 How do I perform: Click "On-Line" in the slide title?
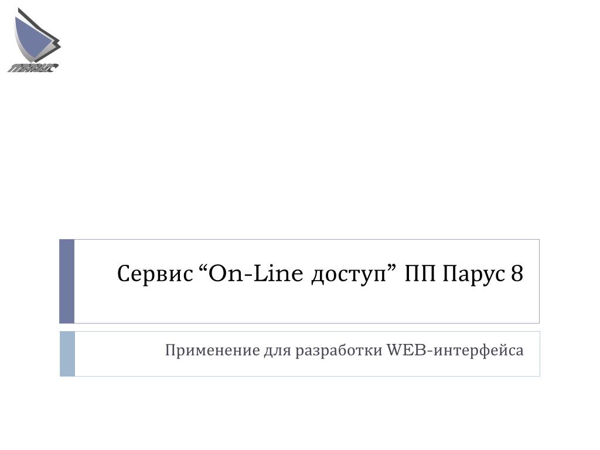255,274
